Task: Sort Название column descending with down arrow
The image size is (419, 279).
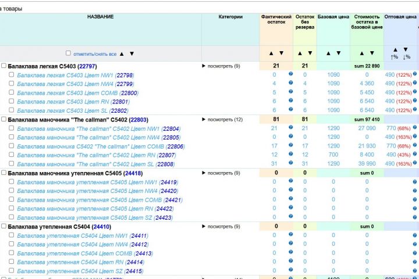Action: [x=132, y=53]
